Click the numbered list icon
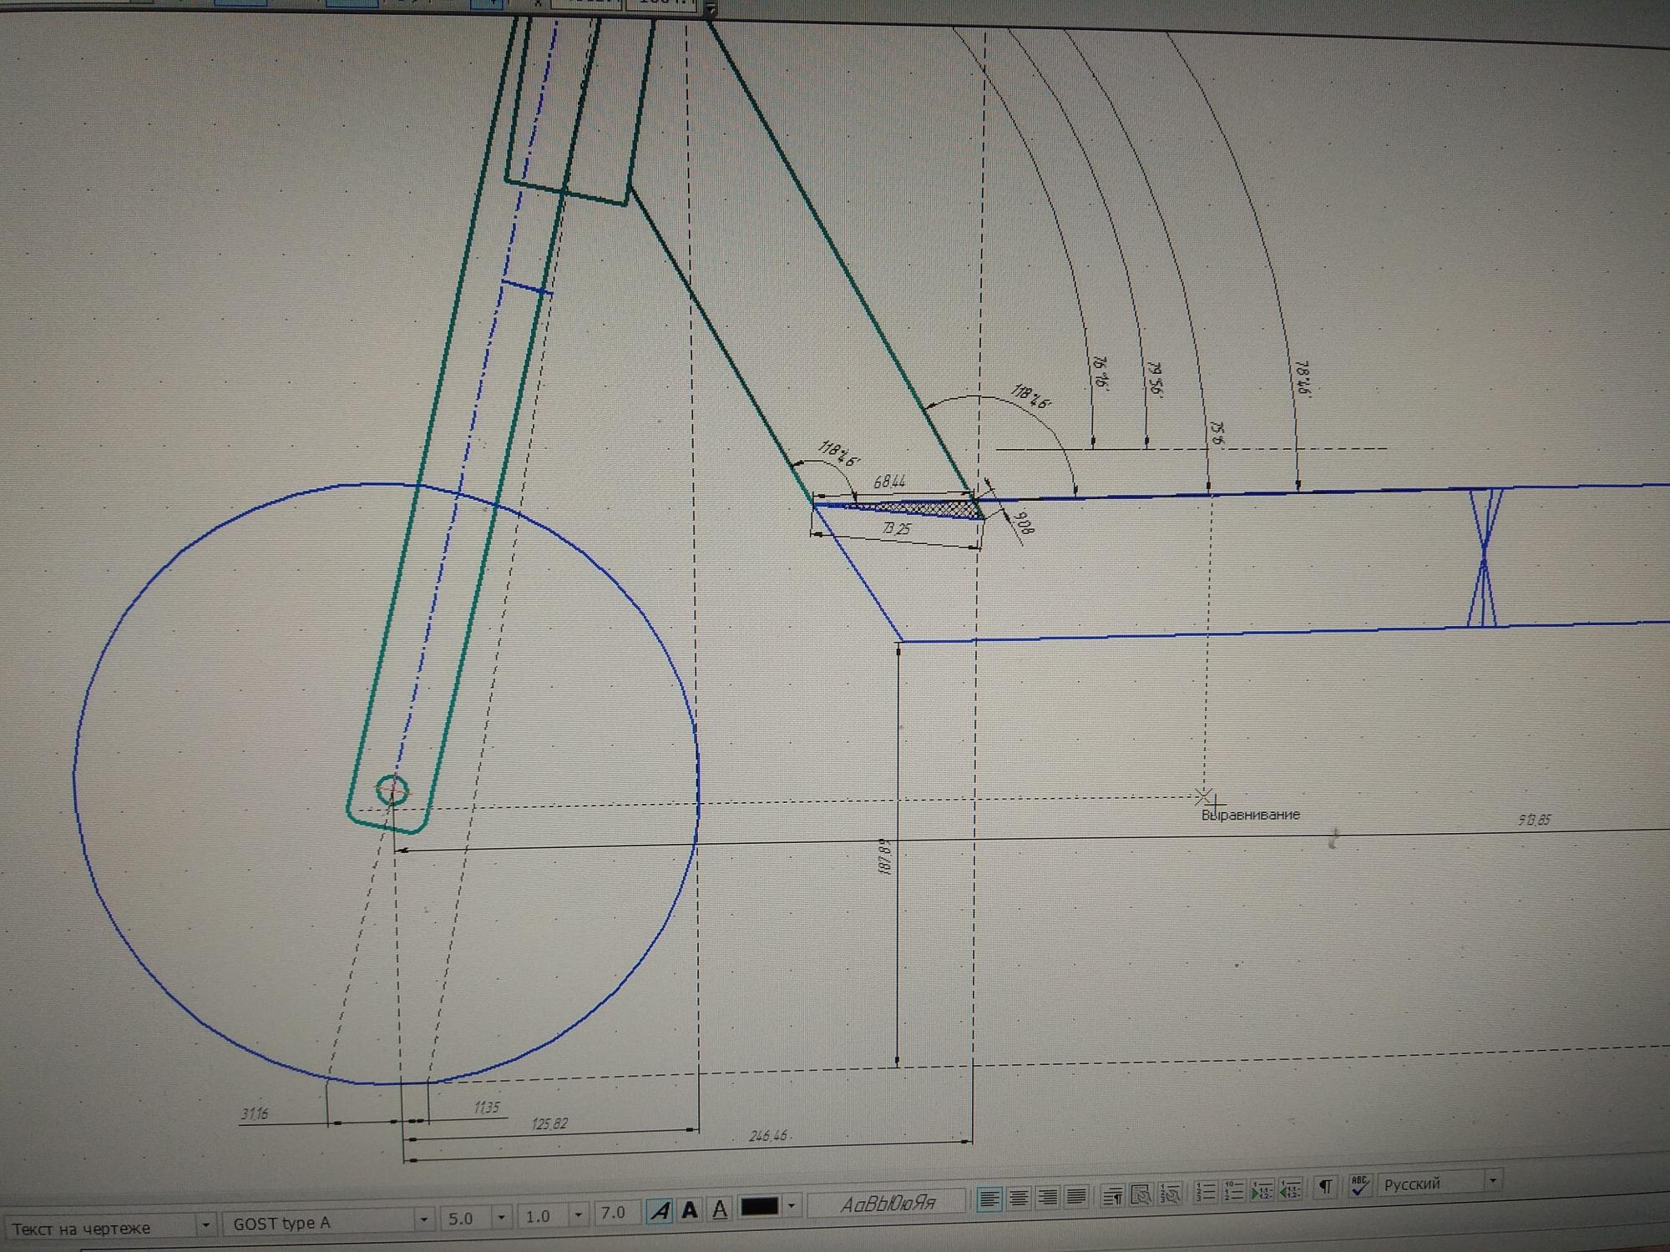The image size is (1670, 1252). tap(1204, 1192)
